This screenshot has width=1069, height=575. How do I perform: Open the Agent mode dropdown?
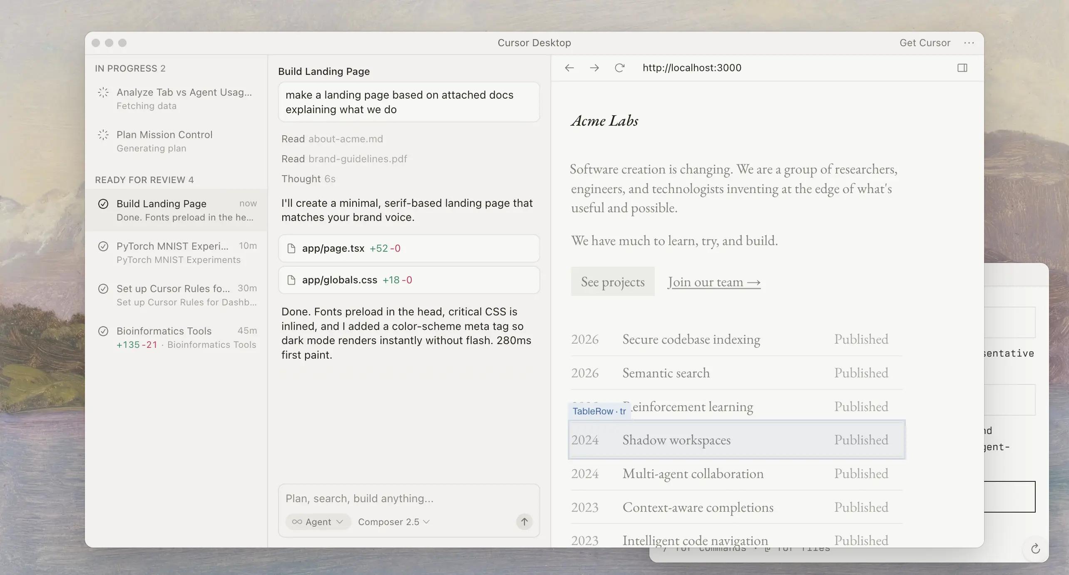318,522
